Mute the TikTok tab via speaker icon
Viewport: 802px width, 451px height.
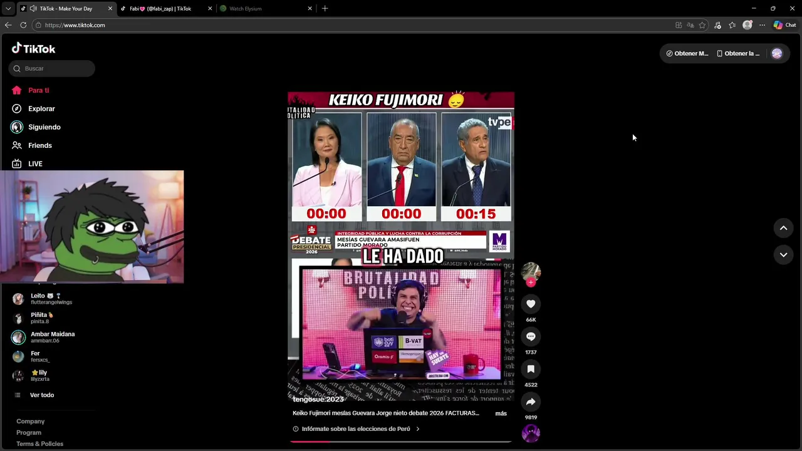[x=33, y=9]
